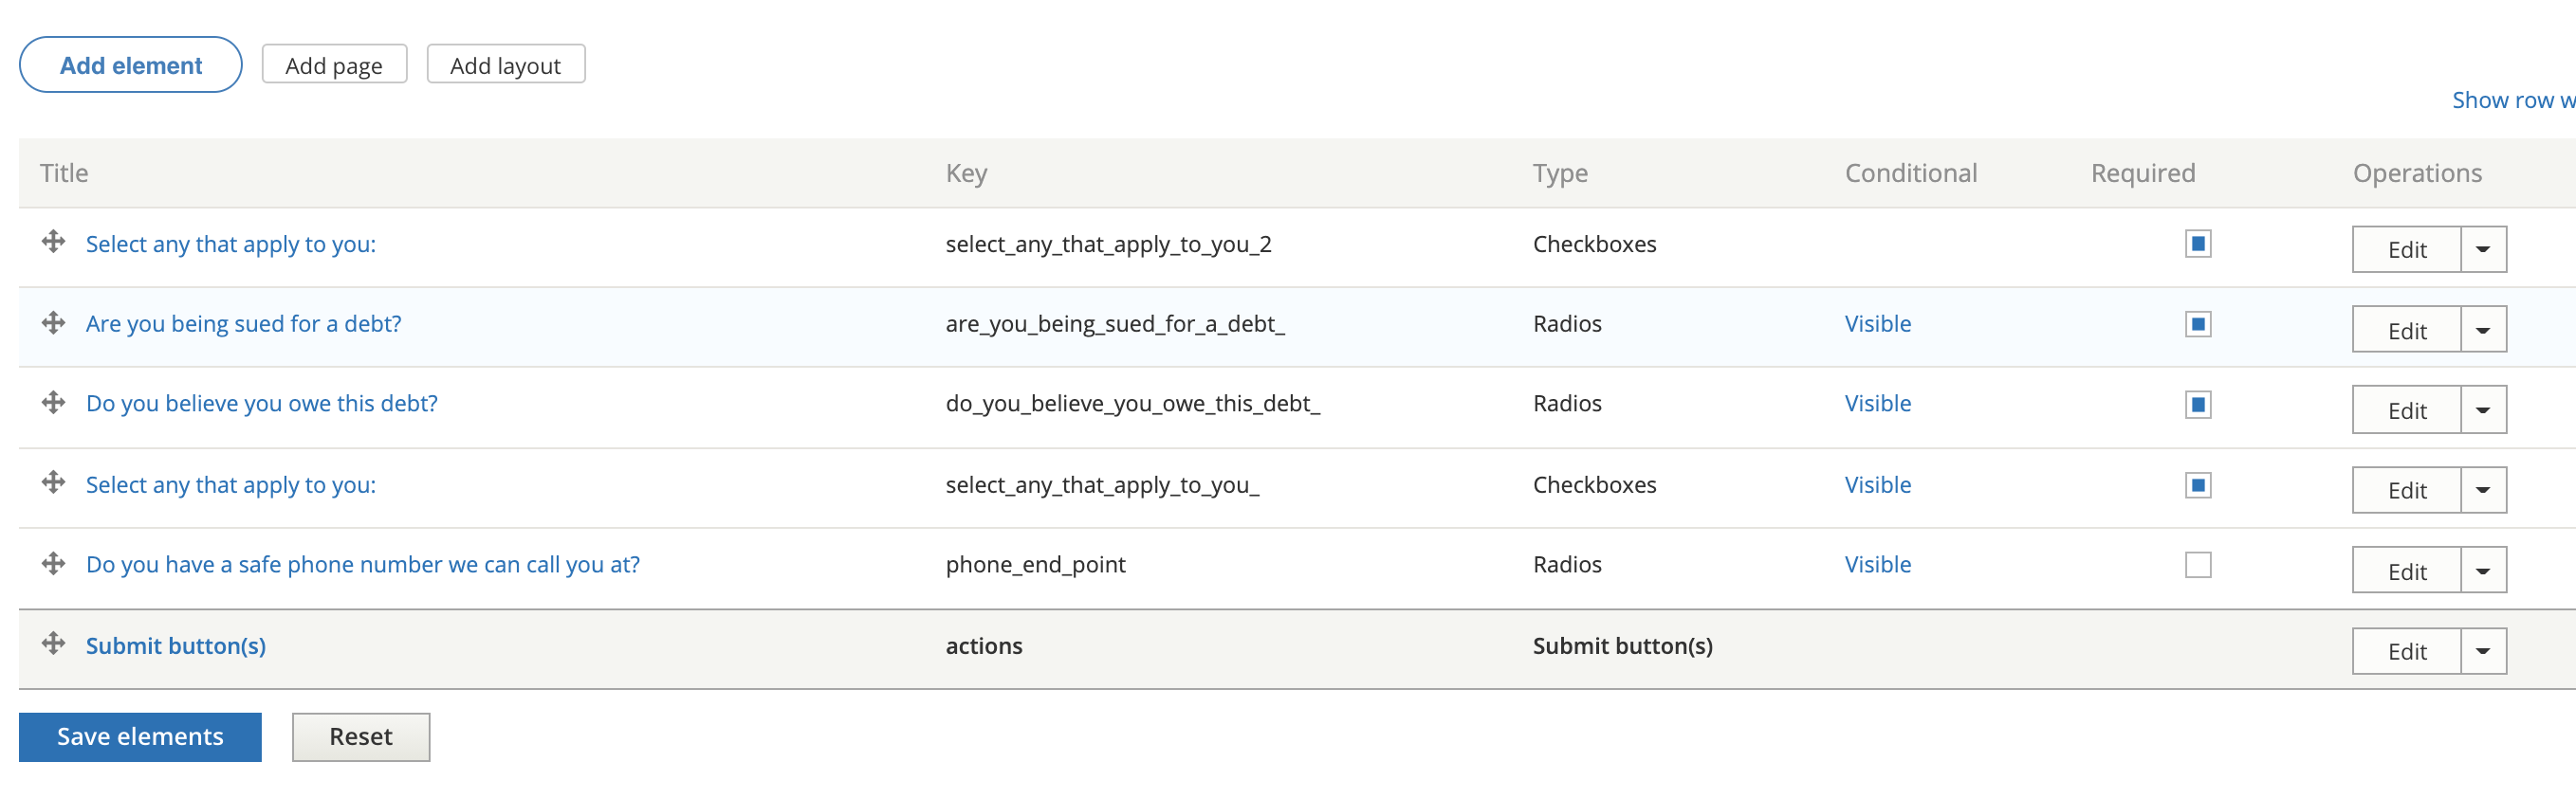Click 'Show row weights' link

(x=2513, y=100)
